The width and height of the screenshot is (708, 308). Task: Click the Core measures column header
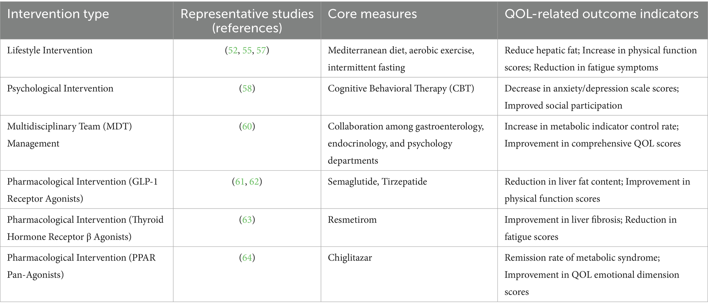tap(372, 14)
